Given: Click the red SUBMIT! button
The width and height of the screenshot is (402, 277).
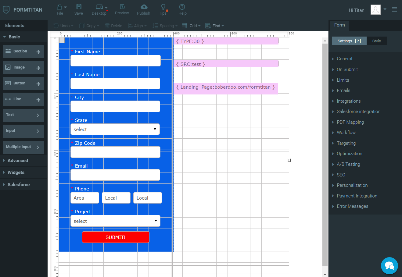Looking at the screenshot, I should (x=116, y=237).
